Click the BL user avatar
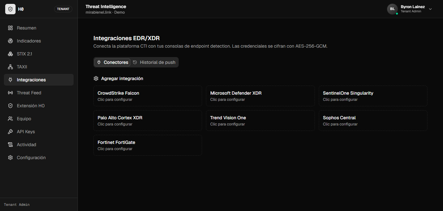 point(392,9)
